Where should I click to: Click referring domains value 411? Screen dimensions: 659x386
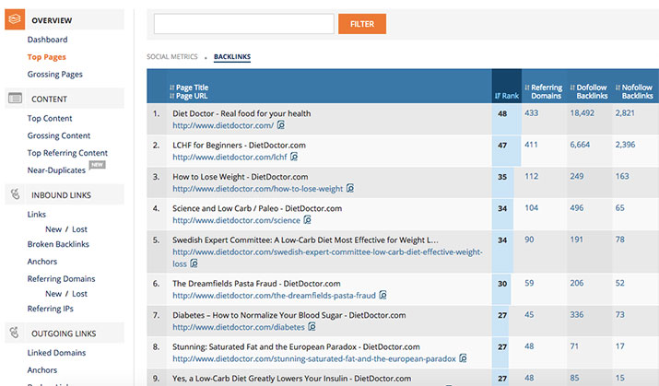click(531, 145)
